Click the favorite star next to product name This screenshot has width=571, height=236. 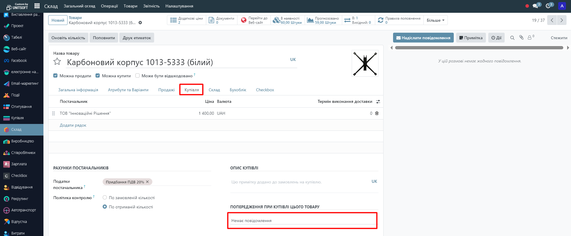(57, 62)
